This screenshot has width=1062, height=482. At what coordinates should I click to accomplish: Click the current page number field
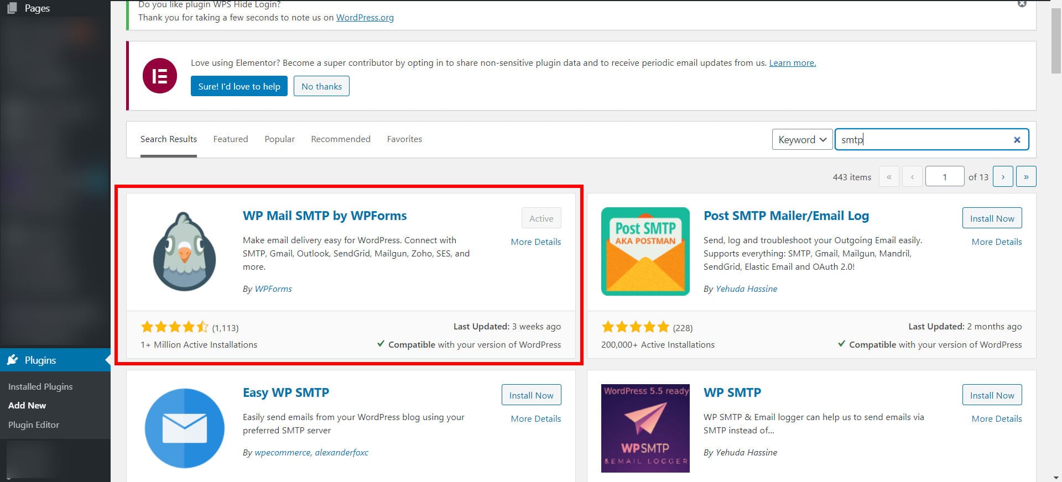pyautogui.click(x=945, y=177)
